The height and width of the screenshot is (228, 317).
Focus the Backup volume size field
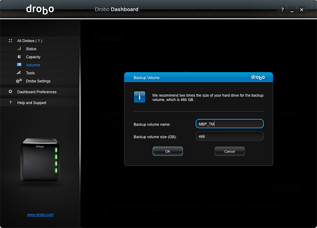tap(229, 136)
